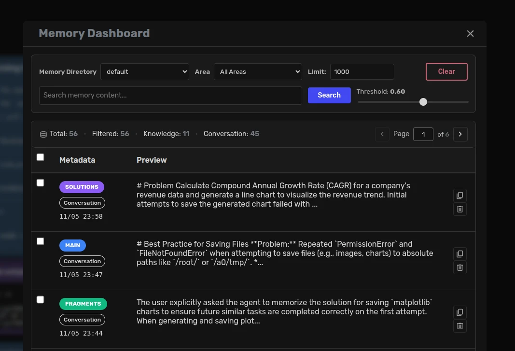Click the copy icon on the SOLUTIONS entry
The image size is (515, 351).
(x=459, y=196)
